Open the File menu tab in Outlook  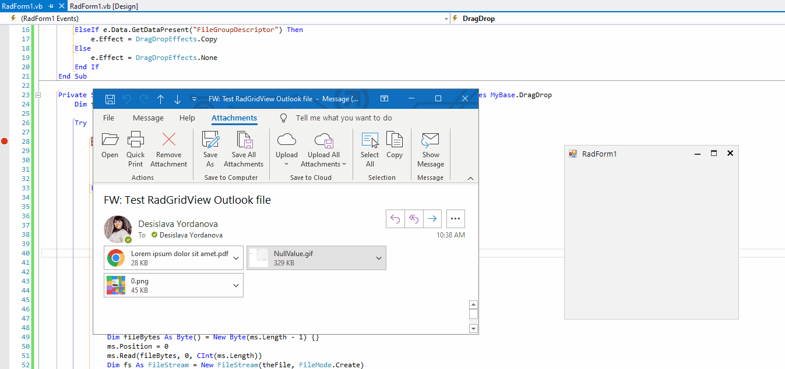tap(108, 118)
